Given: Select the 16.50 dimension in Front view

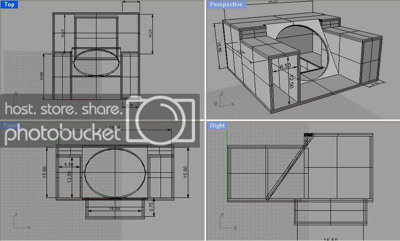Looking at the screenshot, I should [115, 208].
